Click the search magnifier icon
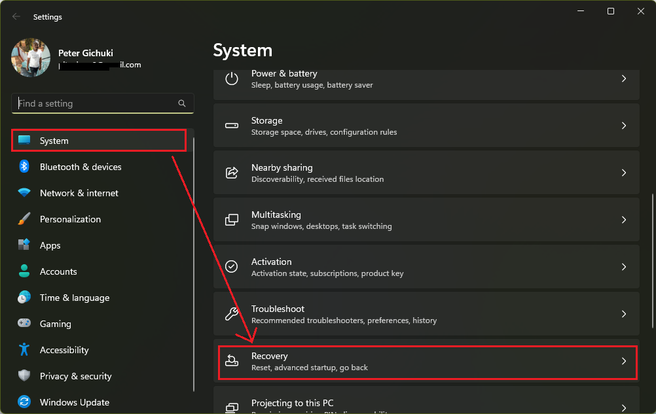656x414 pixels. coord(182,103)
